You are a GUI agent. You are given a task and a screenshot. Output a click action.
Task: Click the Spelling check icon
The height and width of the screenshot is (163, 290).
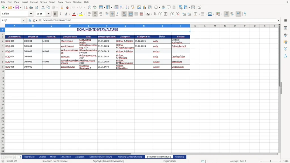[95, 7]
